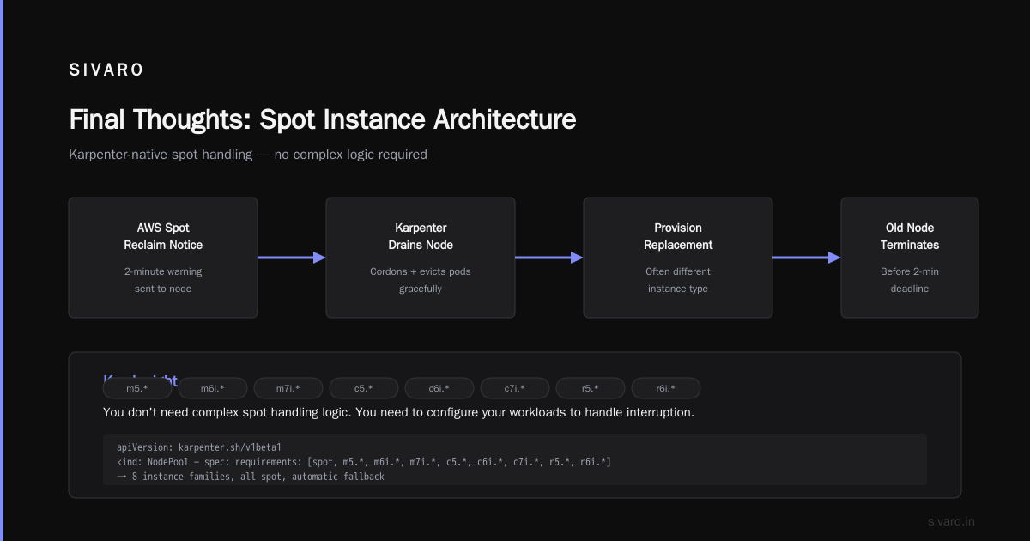Screen dimensions: 1030x541
Task: Click the Karpenter-native spot handling subtitle
Action: coord(248,155)
